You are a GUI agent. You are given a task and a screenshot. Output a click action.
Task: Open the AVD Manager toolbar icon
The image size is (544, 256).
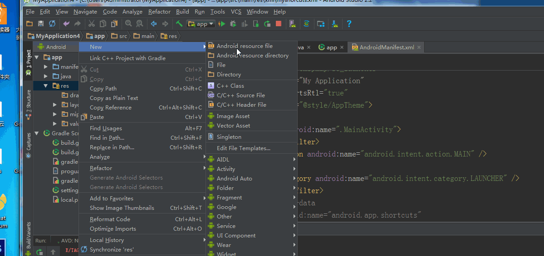pos(293,24)
